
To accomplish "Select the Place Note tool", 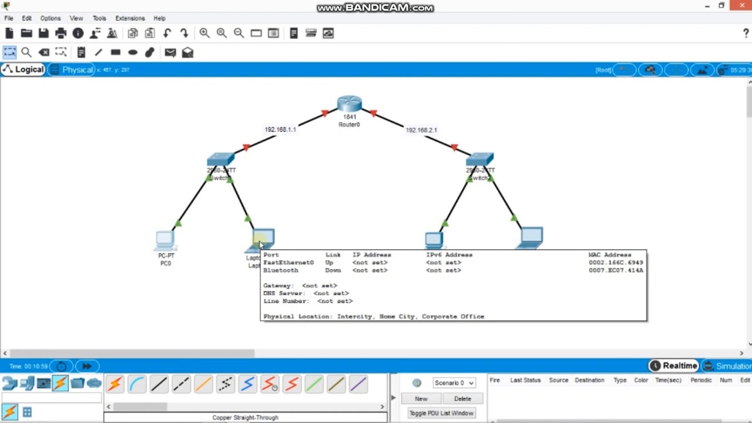I will point(81,53).
